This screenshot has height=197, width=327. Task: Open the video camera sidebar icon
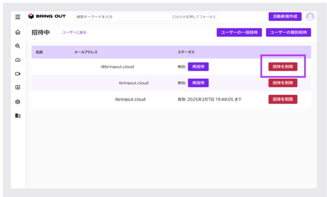click(x=18, y=74)
